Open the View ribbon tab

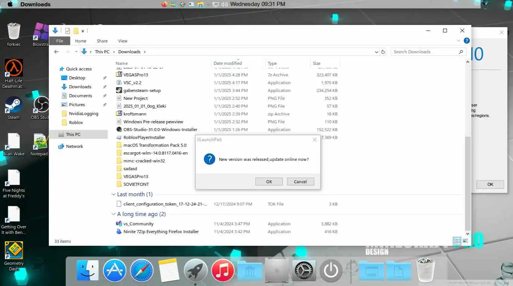(123, 41)
